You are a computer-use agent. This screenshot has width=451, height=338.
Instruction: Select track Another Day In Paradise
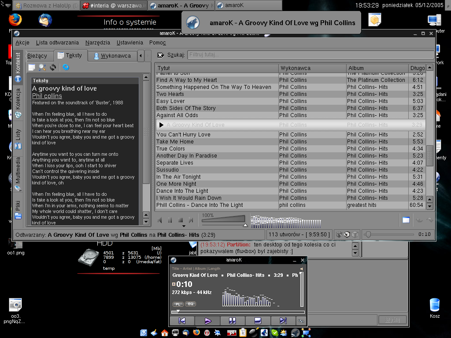[291, 155]
